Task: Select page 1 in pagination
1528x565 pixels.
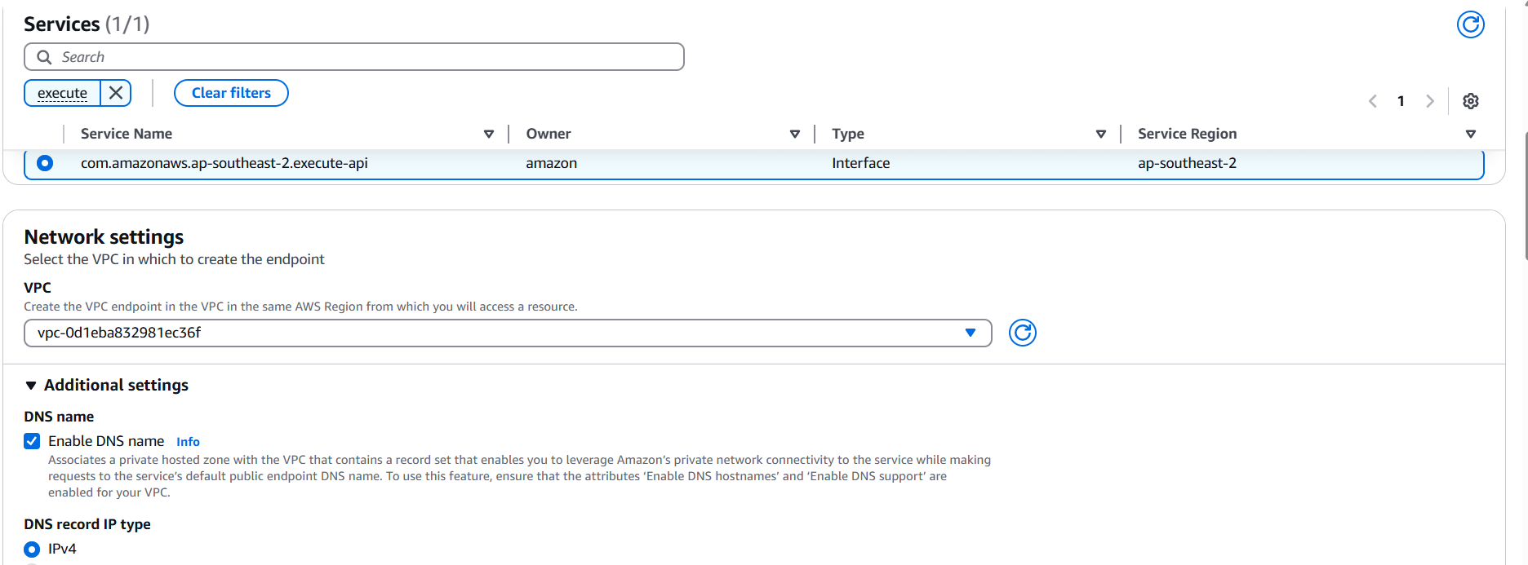Action: pos(1401,101)
